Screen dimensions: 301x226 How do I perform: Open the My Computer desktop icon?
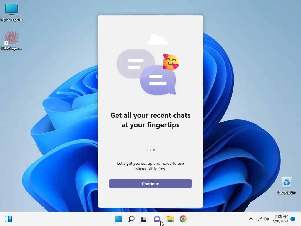coord(11,12)
